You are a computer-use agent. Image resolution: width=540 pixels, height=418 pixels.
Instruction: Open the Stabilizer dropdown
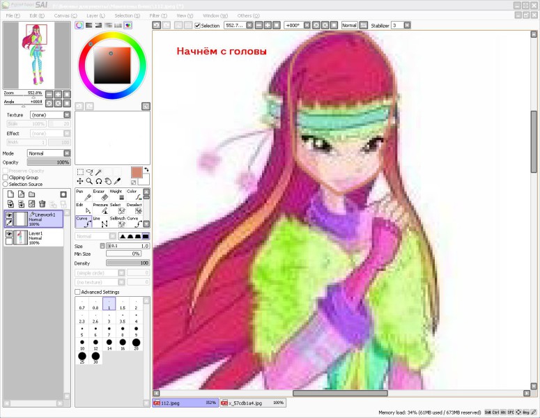(407, 26)
